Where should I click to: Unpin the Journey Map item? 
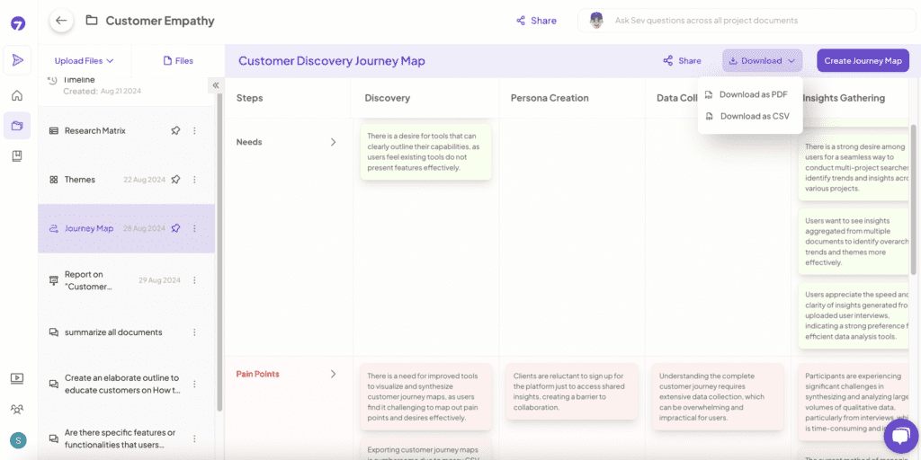coord(175,228)
